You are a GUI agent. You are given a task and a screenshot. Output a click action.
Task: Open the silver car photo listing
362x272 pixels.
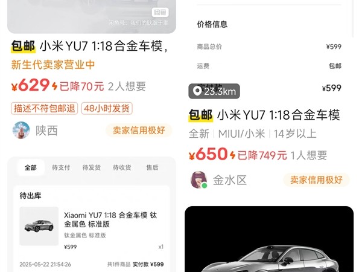[x=269, y=239]
